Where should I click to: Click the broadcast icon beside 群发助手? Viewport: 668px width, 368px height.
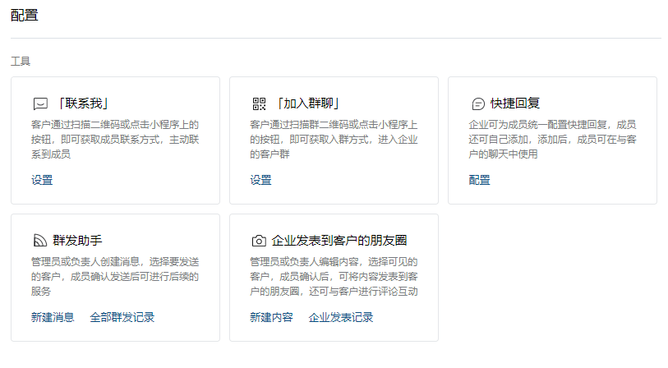coord(40,241)
